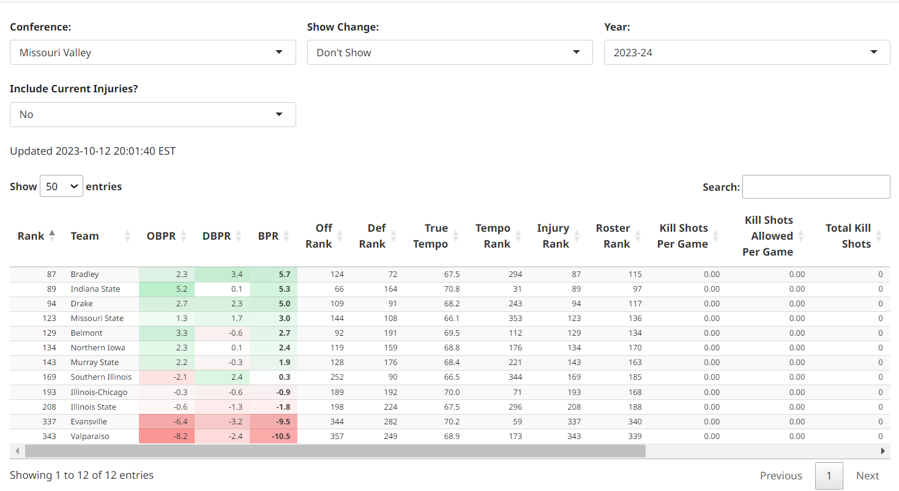Select the Missouri State team name
Viewport: 899px width, 491px height.
click(x=97, y=319)
